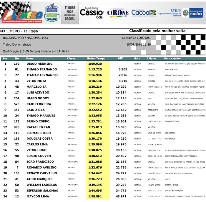The image size is (206, 202).
Task: Click the Nome column header
Action: (x=30, y=59)
